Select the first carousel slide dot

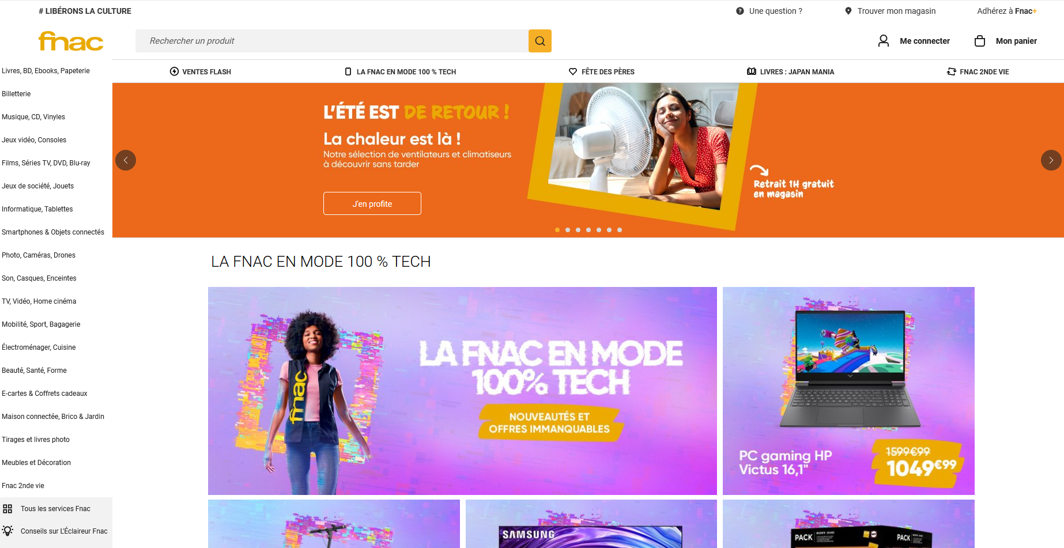pos(557,230)
